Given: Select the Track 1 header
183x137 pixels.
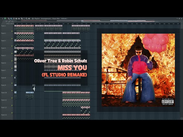Looking at the screenshot, I should (7, 28).
